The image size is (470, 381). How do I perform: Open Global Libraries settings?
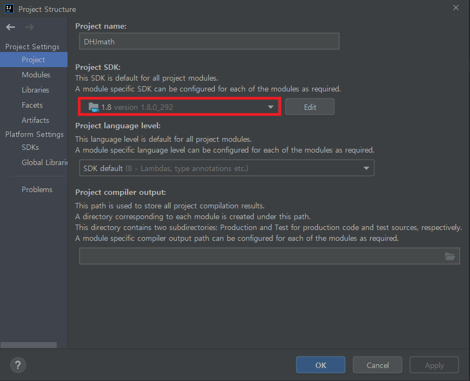click(45, 162)
